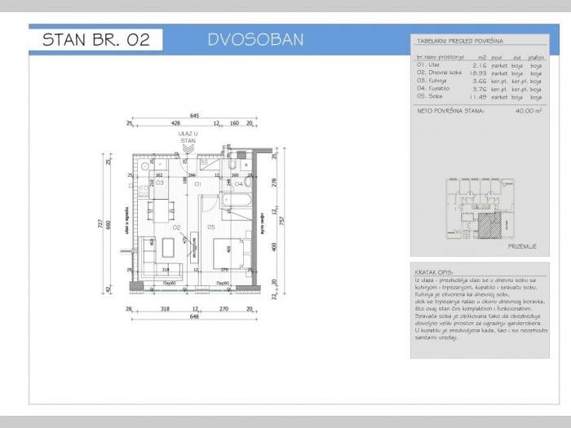Click the 428 dimension
This screenshot has width=571, height=428.
tap(175, 123)
